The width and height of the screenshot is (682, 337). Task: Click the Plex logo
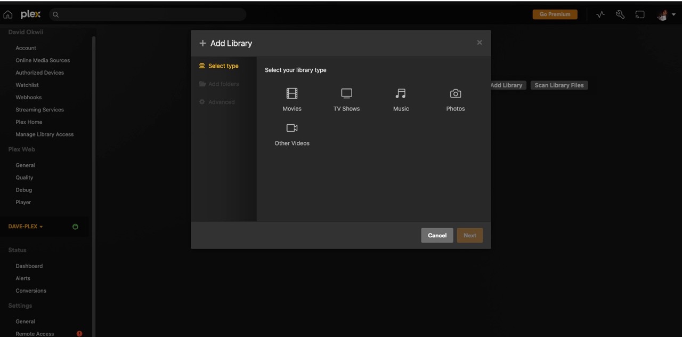[30, 14]
